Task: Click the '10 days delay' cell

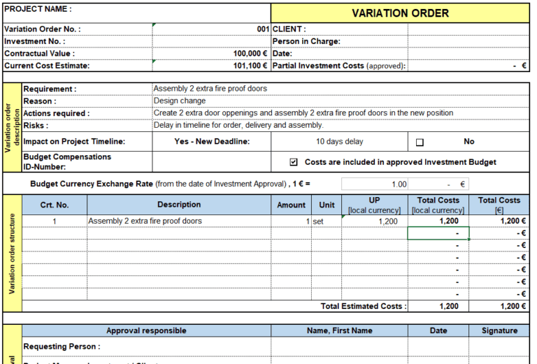Action: 339,142
